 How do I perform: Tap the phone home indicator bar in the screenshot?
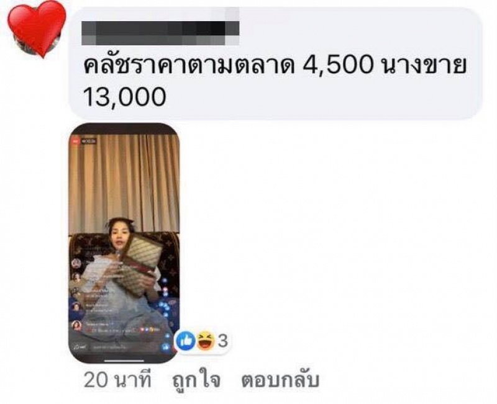[x=124, y=361]
